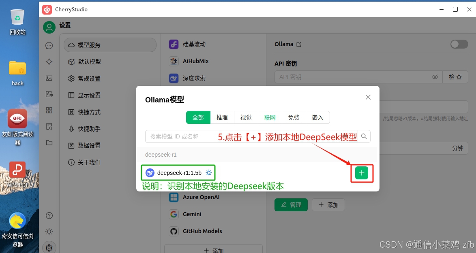Click the deepseek-r1 group header
The width and height of the screenshot is (476, 253).
pyautogui.click(x=257, y=155)
